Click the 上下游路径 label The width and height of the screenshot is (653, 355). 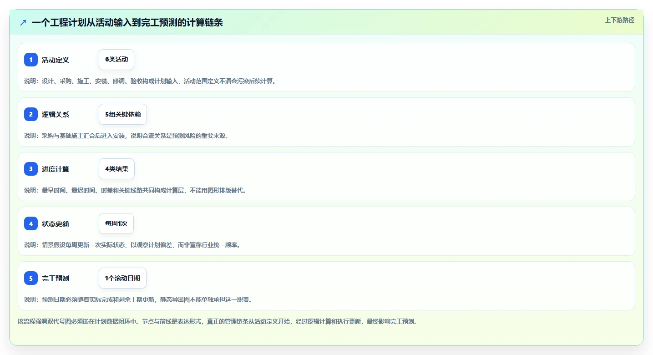619,20
